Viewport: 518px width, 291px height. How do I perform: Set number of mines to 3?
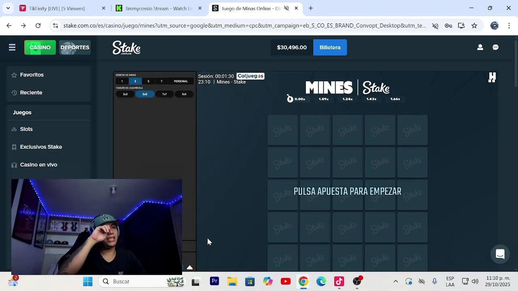click(x=135, y=81)
